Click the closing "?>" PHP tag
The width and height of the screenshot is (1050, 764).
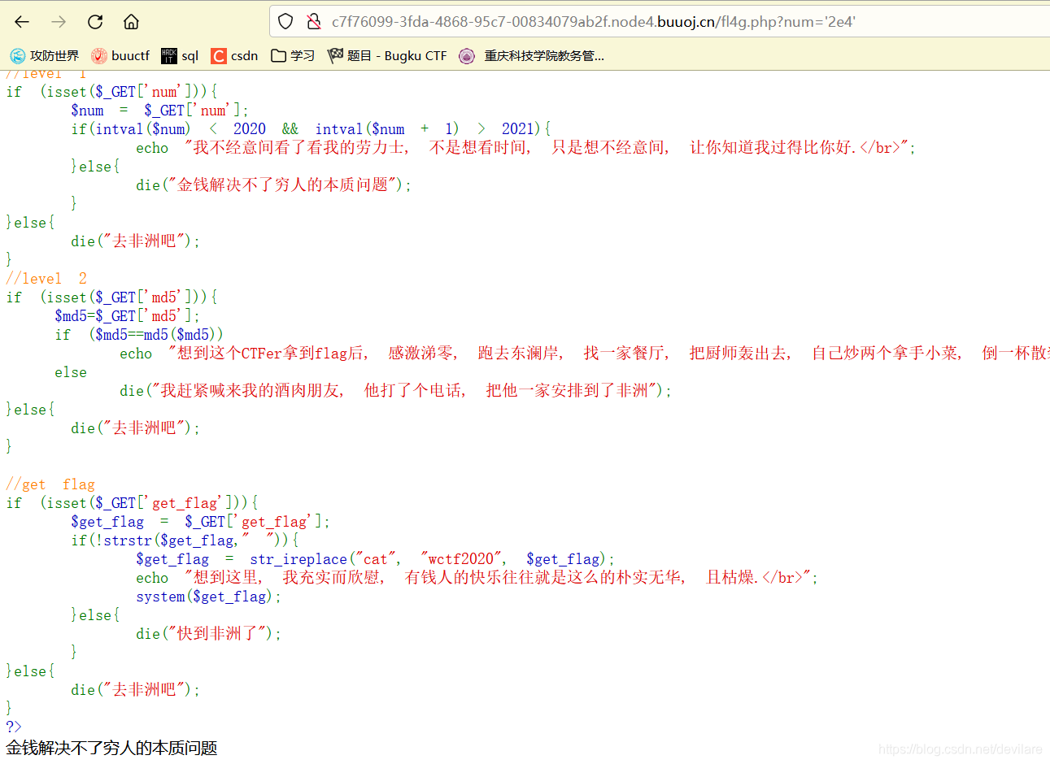(14, 726)
